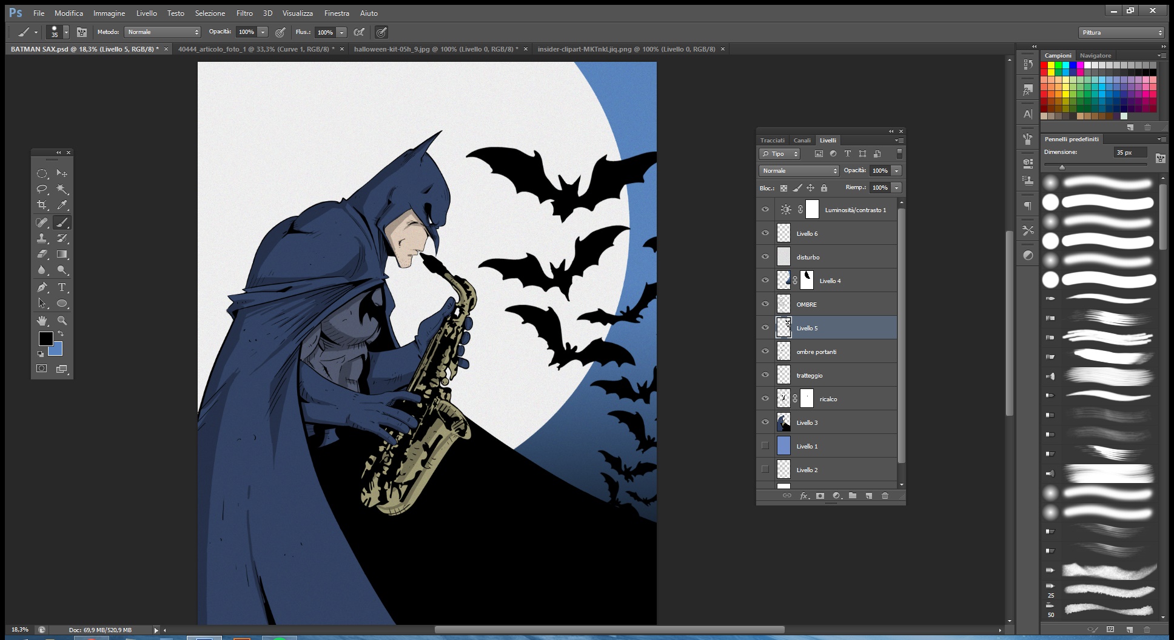The height and width of the screenshot is (640, 1174).
Task: Open the Pittura workspace dropdown
Action: 1121,33
